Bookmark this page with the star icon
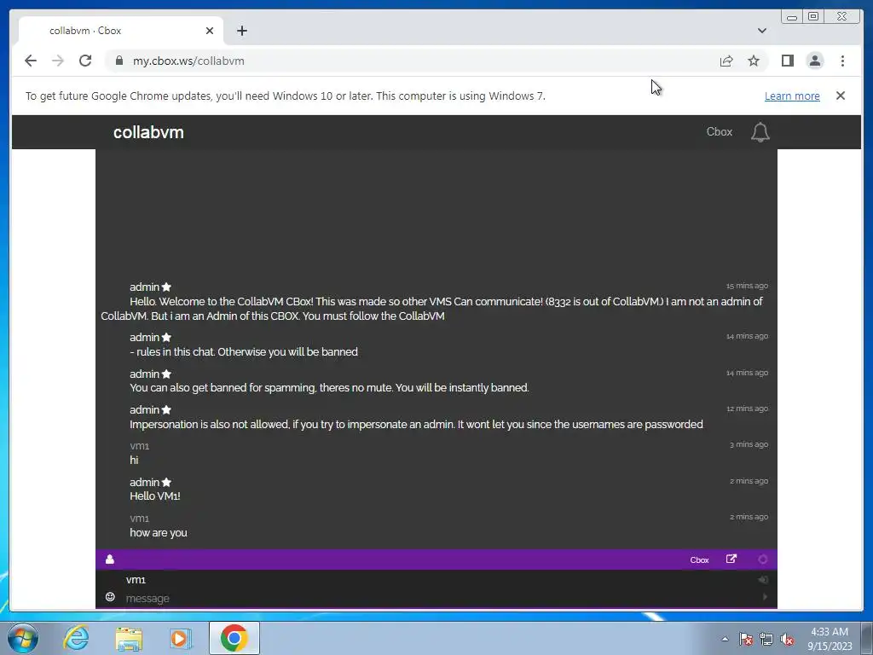This screenshot has height=655, width=873. click(x=754, y=61)
